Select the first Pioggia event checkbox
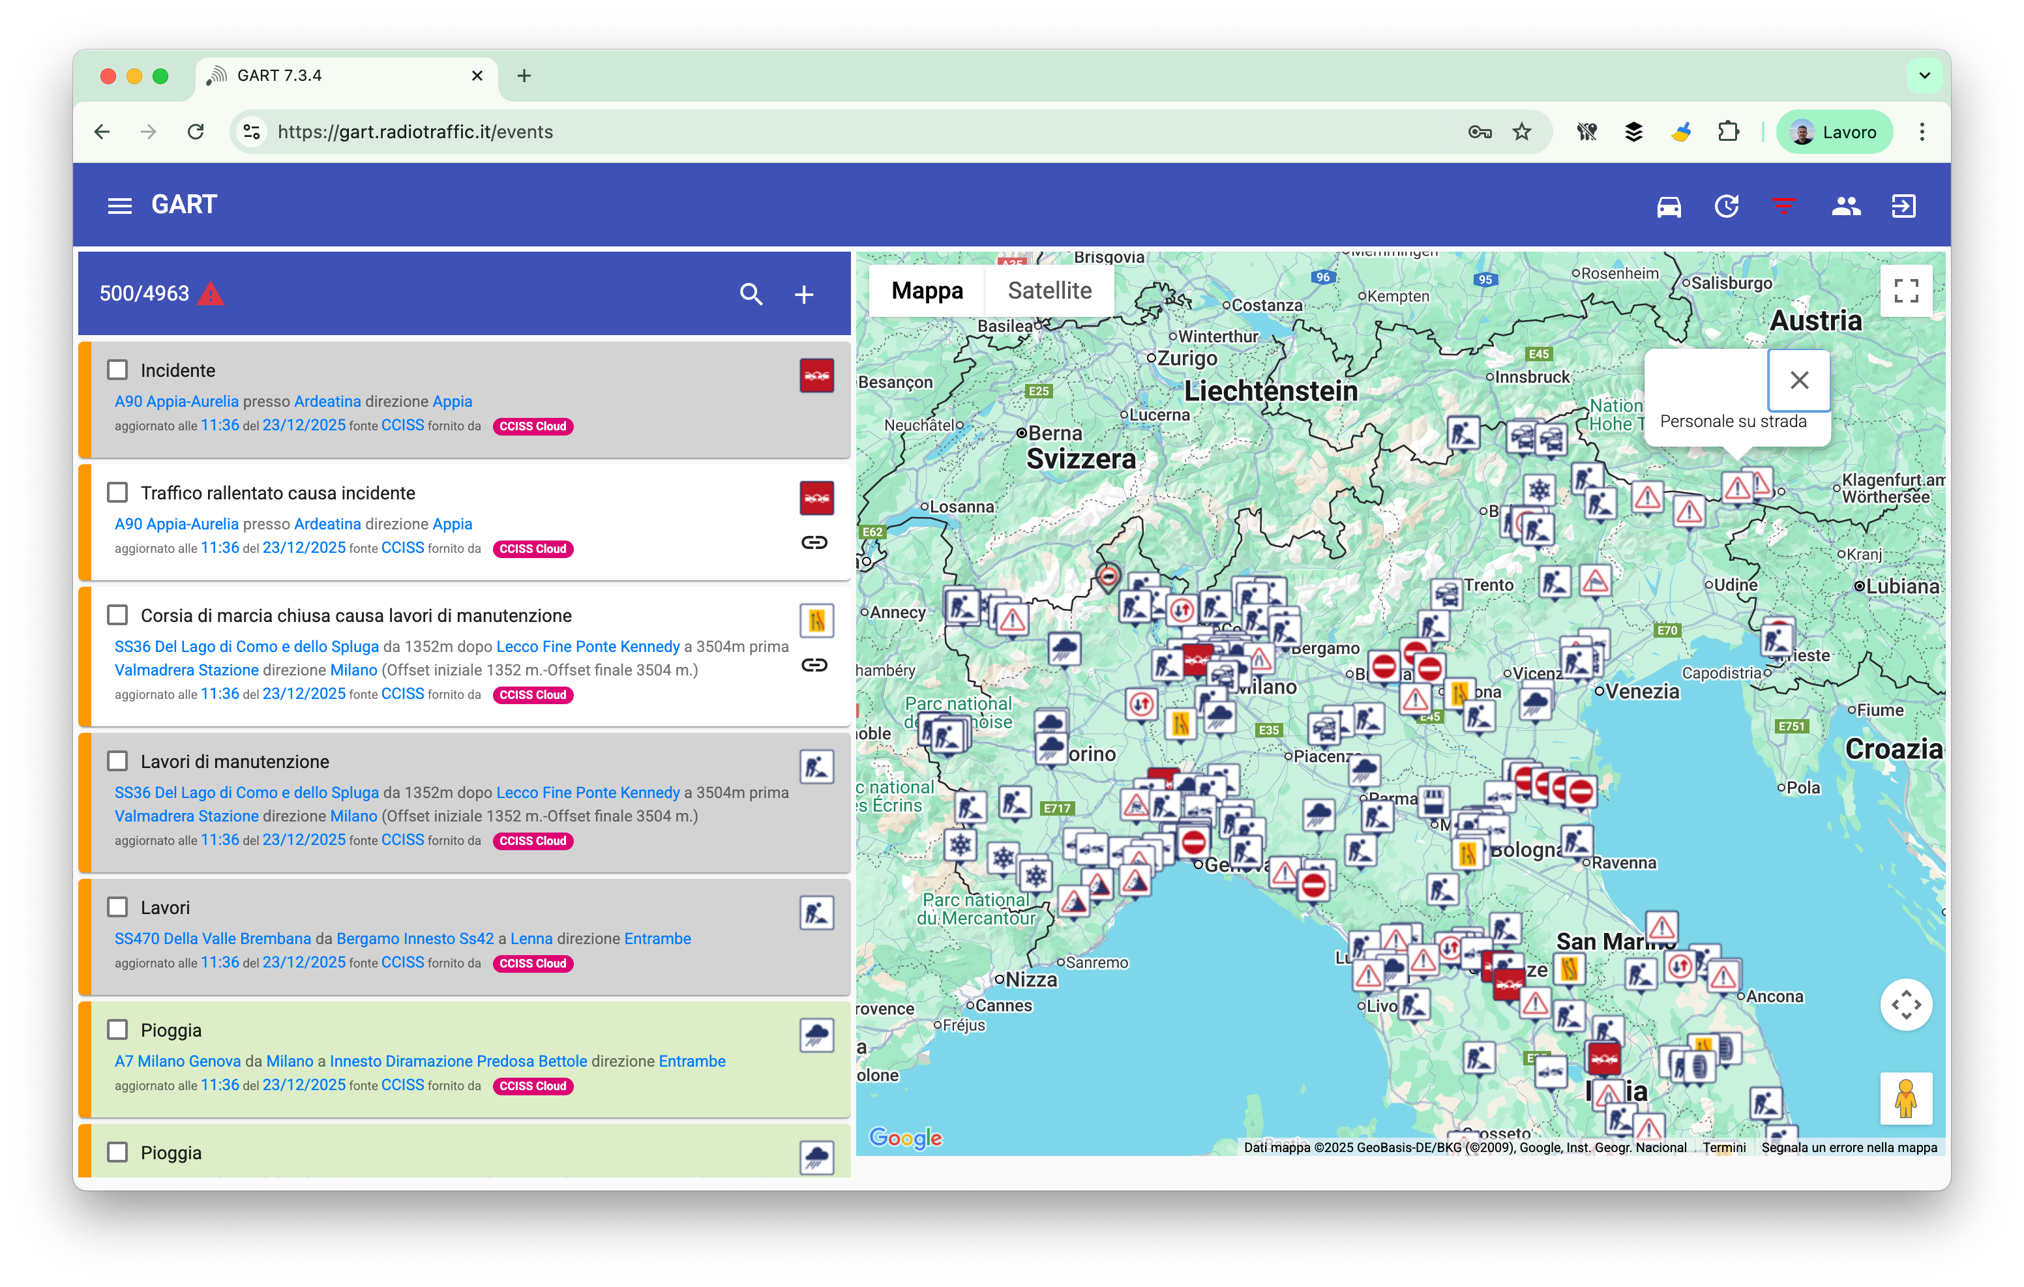Screen dimensions: 2024x1287 point(117,1029)
